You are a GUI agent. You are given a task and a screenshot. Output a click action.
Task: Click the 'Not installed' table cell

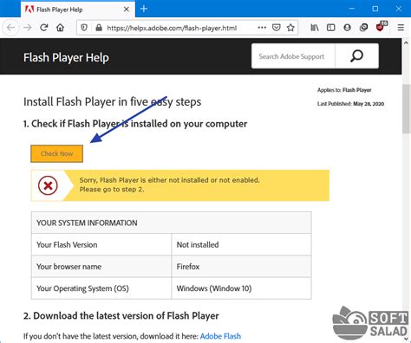coord(241,244)
